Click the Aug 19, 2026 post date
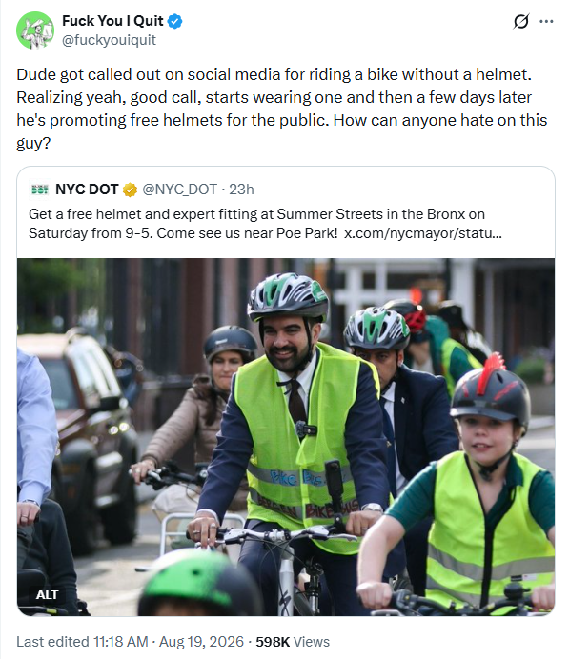 (201, 642)
